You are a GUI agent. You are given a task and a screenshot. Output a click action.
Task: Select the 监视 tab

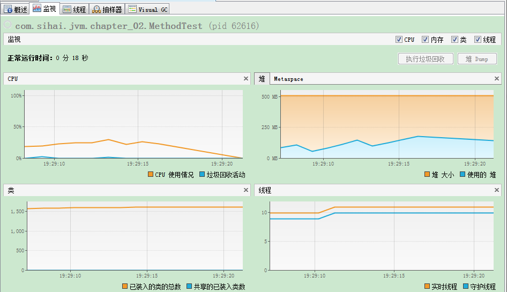click(x=44, y=9)
